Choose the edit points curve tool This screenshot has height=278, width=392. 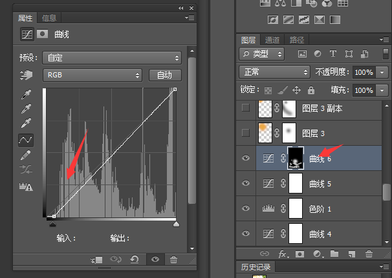click(x=26, y=139)
